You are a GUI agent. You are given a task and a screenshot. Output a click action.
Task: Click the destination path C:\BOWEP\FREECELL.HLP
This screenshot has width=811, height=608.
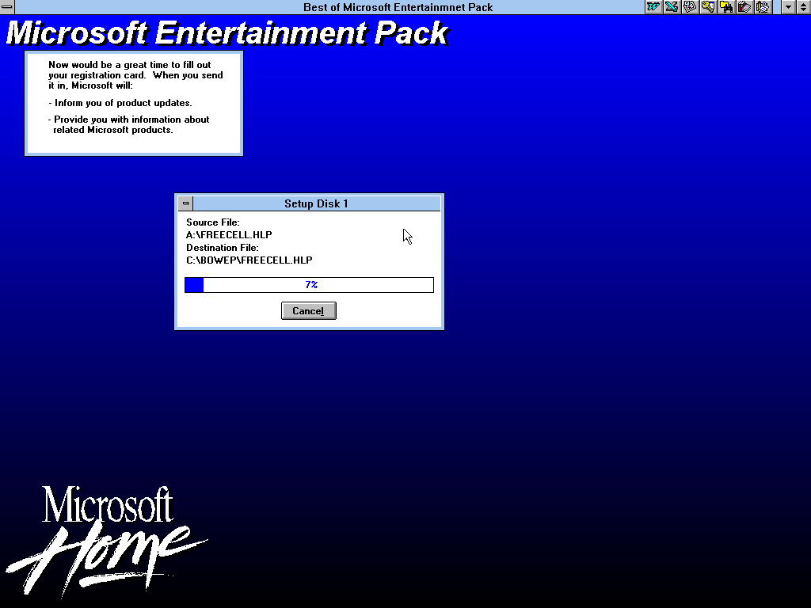pyautogui.click(x=249, y=260)
